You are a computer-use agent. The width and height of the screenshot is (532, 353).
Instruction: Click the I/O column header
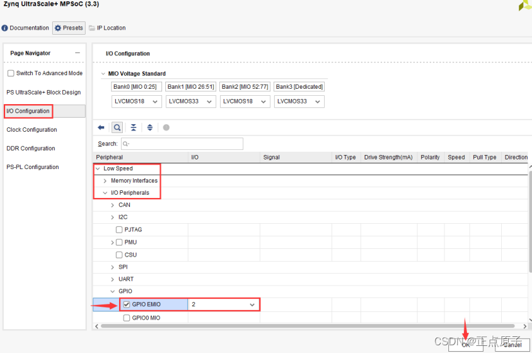[x=225, y=157]
